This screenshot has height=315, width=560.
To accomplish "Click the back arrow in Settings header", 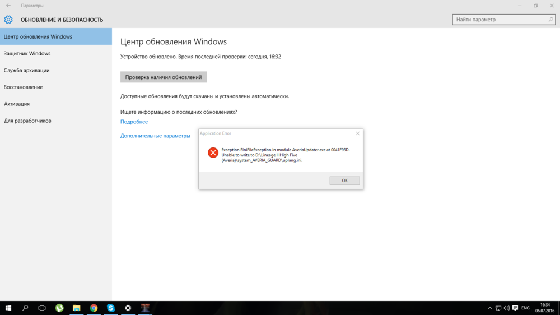I will 8,6.
